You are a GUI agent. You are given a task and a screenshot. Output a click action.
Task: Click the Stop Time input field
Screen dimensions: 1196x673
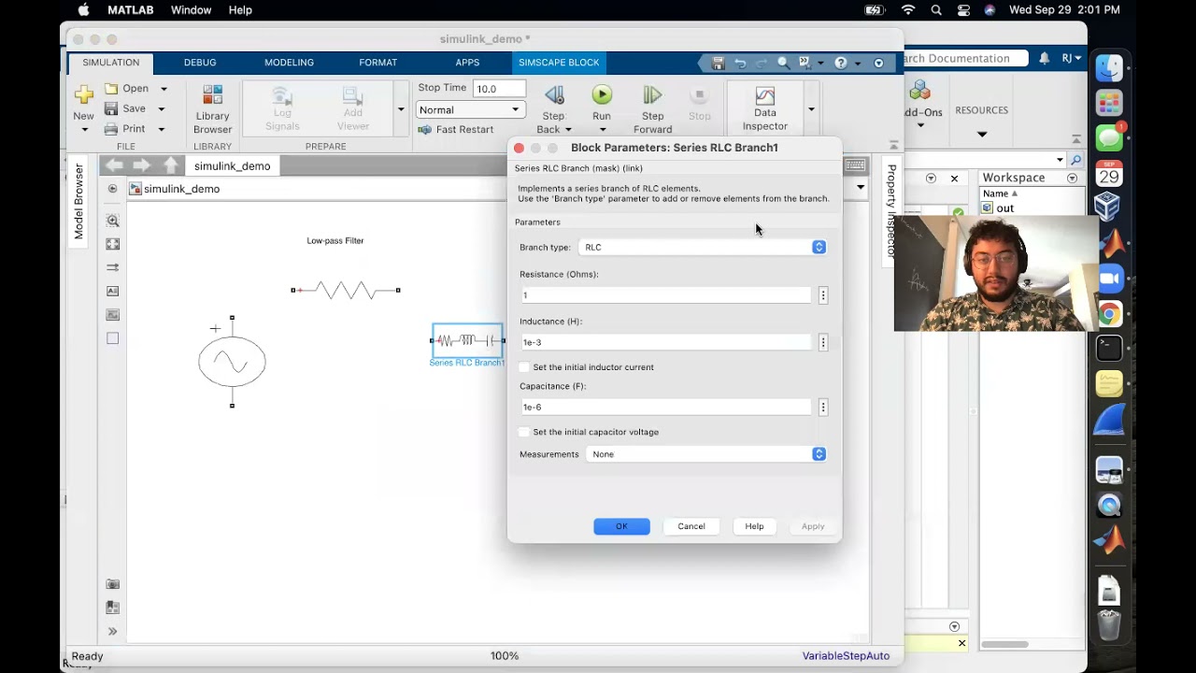[499, 89]
